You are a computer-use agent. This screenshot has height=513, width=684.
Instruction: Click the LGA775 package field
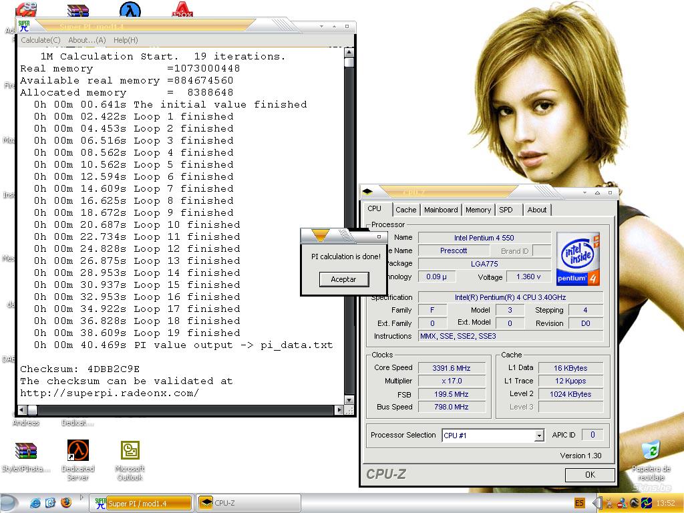point(484,264)
